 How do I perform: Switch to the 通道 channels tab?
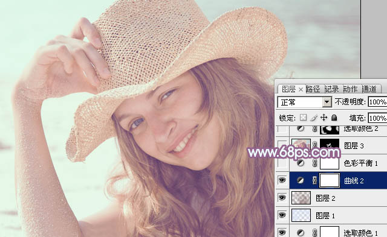tap(369, 89)
